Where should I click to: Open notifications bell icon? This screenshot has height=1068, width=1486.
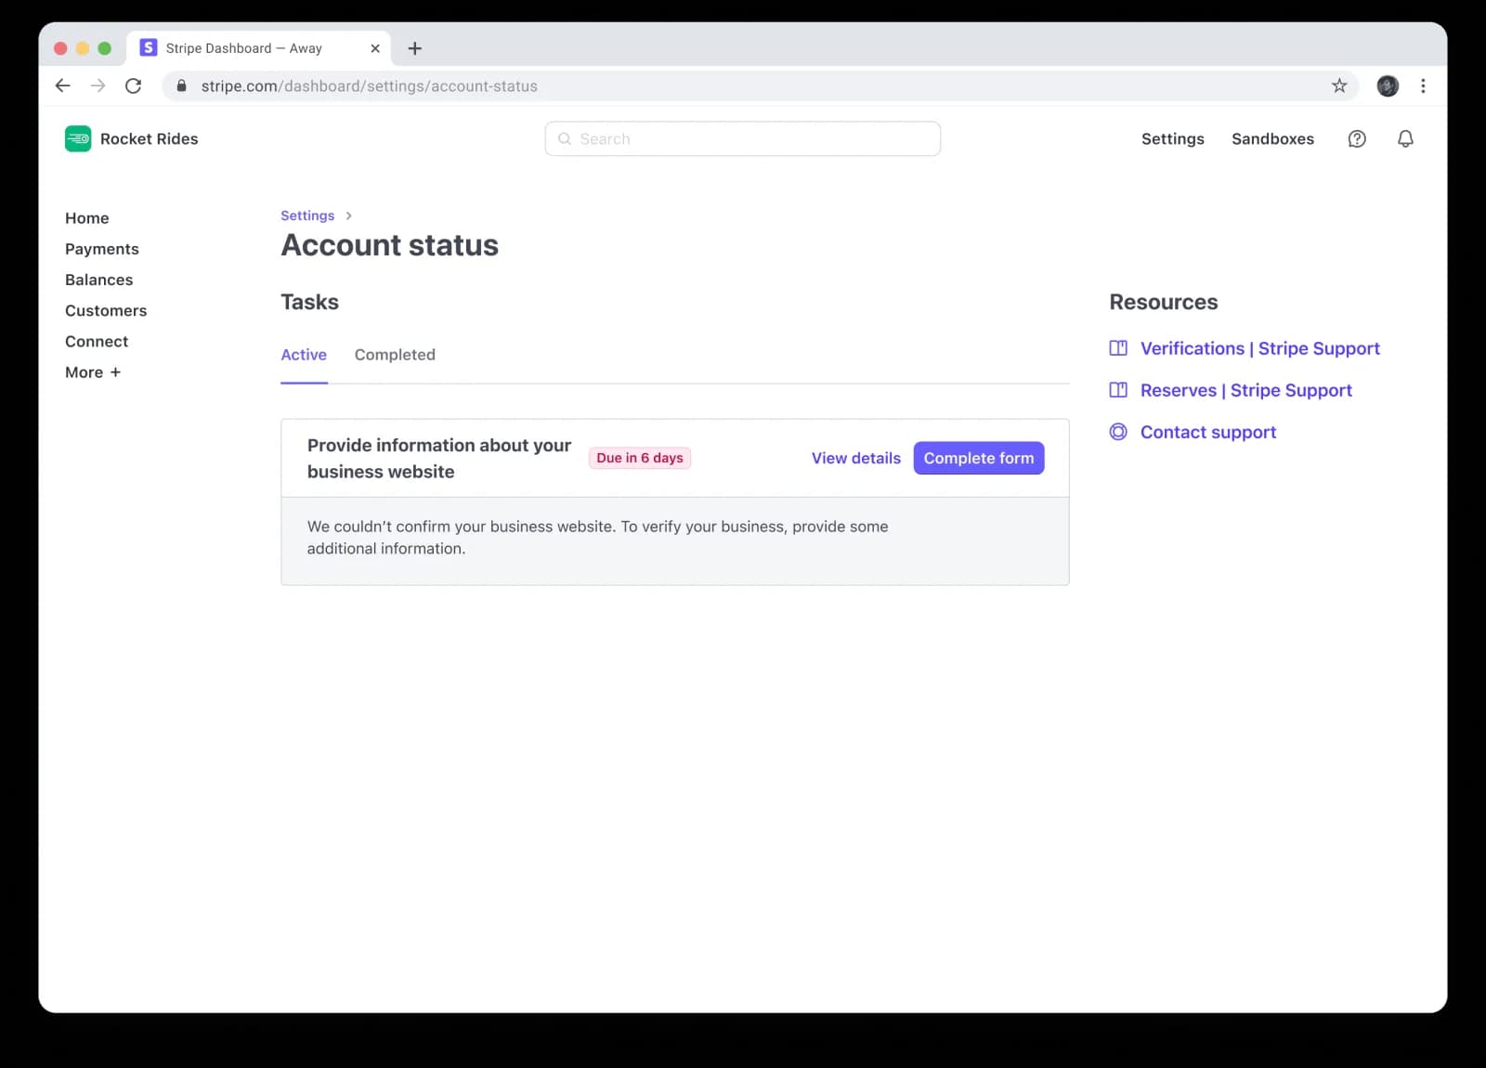pyautogui.click(x=1405, y=138)
